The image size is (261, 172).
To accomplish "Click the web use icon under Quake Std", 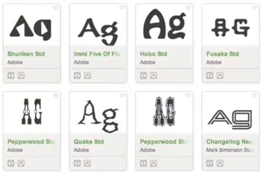I will pos(77,163).
